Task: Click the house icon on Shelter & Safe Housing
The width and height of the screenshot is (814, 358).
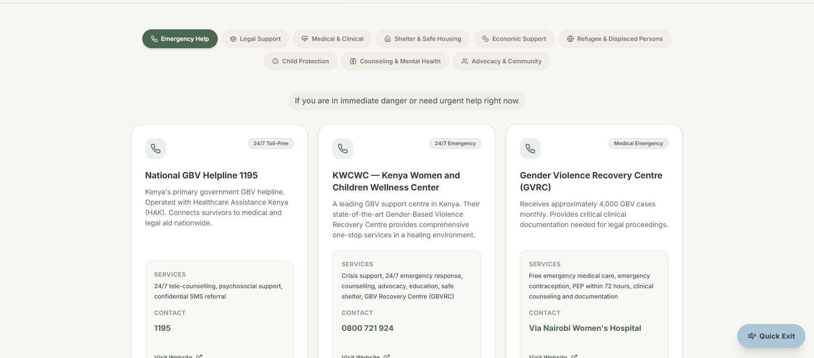Action: click(x=388, y=39)
